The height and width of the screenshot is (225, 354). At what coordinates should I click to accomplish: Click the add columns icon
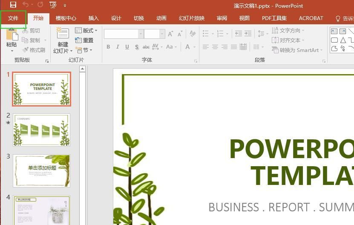[256, 47]
